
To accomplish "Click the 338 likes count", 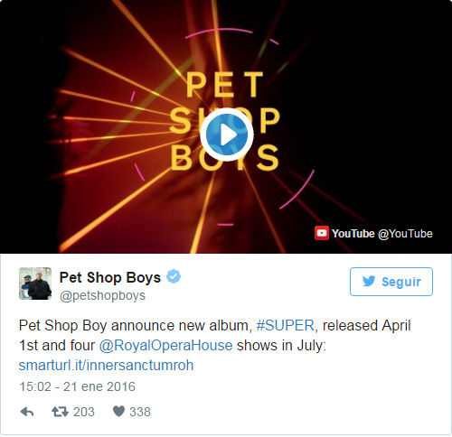I will point(140,412).
